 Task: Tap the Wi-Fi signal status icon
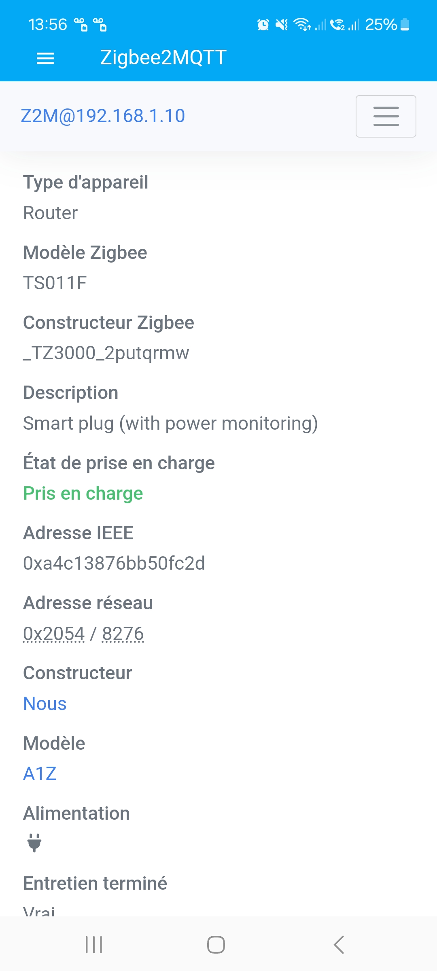[302, 25]
